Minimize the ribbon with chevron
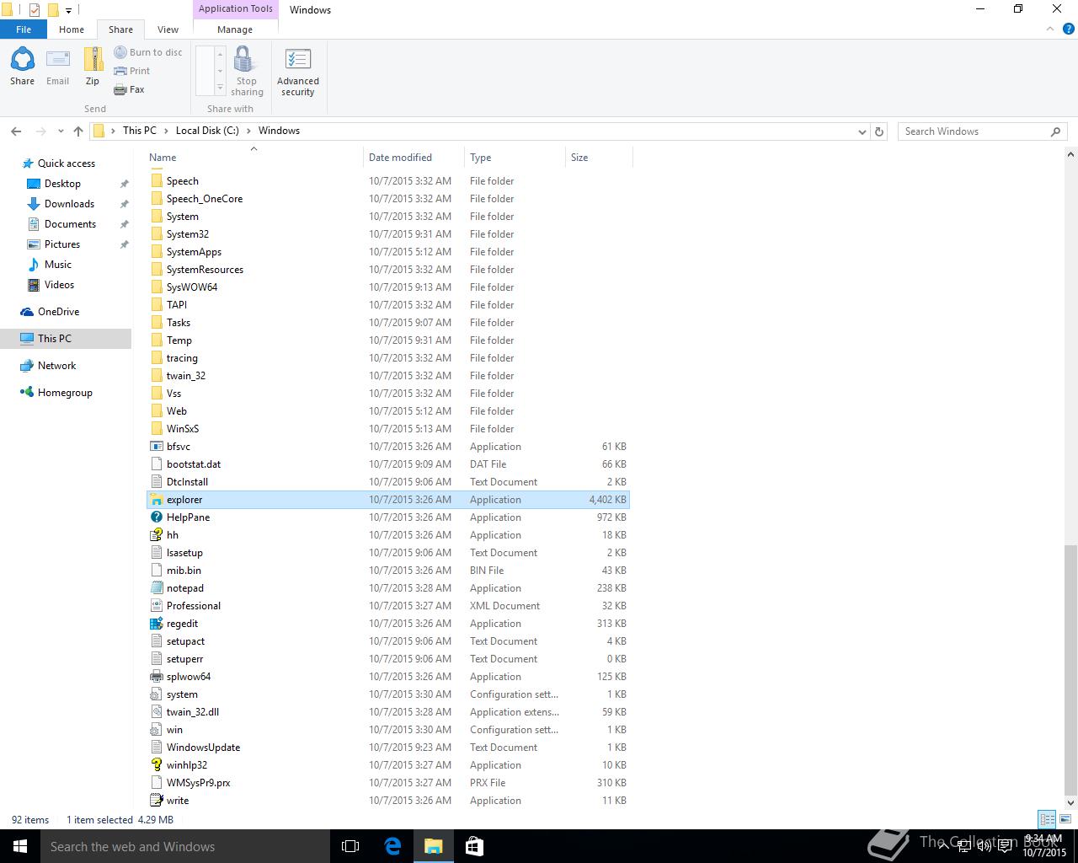This screenshot has height=863, width=1078. pyautogui.click(x=1050, y=29)
